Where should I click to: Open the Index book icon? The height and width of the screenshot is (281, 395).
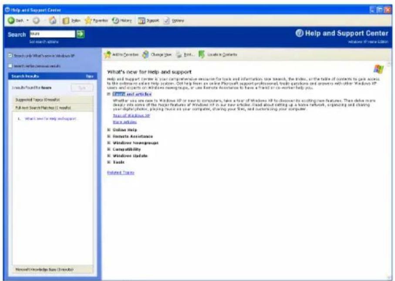point(66,20)
